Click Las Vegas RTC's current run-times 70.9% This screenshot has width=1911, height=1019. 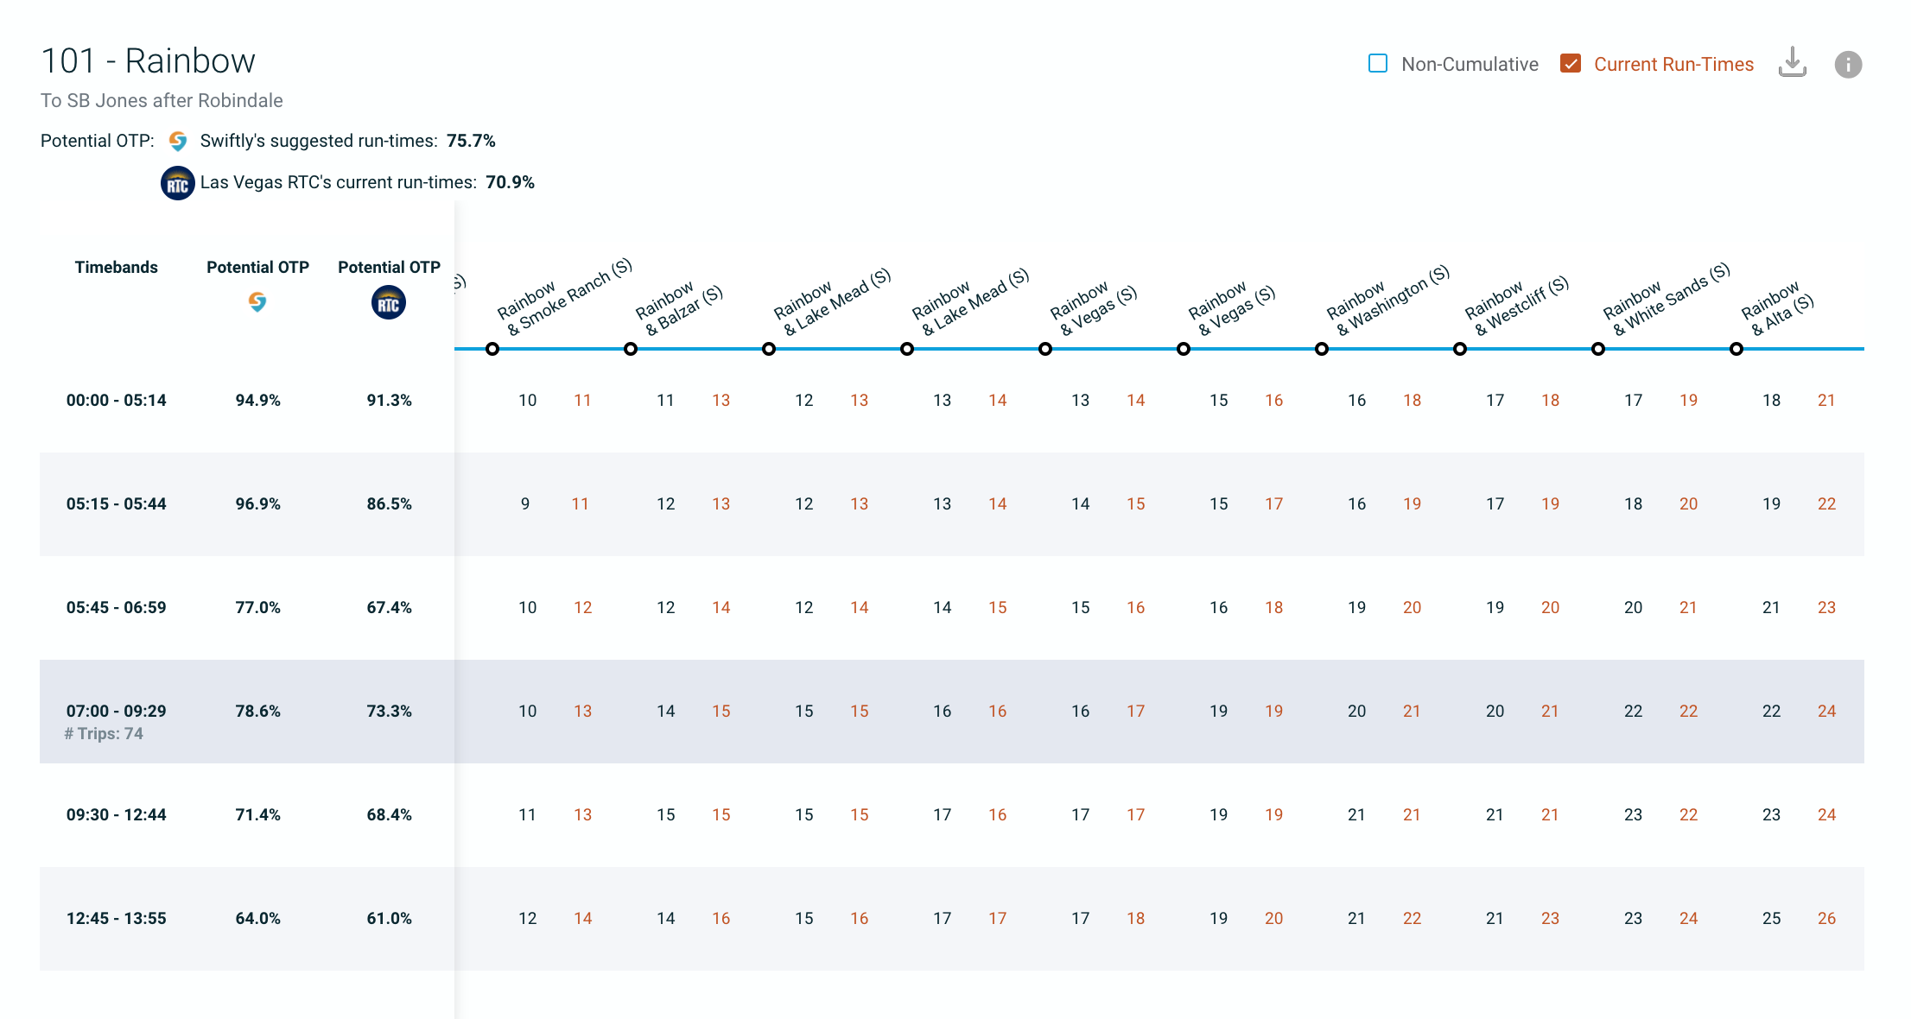click(x=510, y=182)
